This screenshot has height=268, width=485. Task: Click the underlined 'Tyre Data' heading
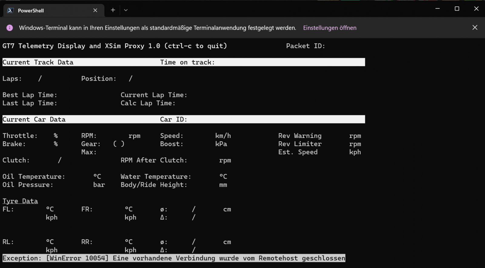pos(20,201)
